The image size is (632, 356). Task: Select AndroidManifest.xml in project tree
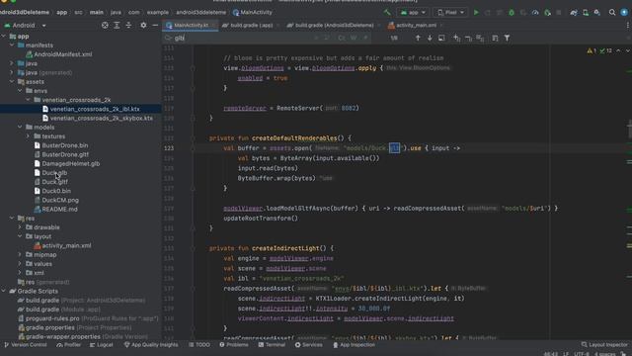(63, 54)
